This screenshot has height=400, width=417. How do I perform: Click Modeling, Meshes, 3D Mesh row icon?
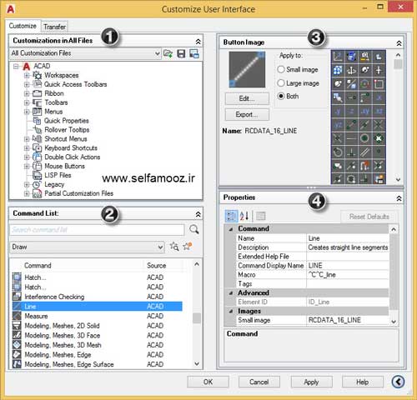click(17, 345)
